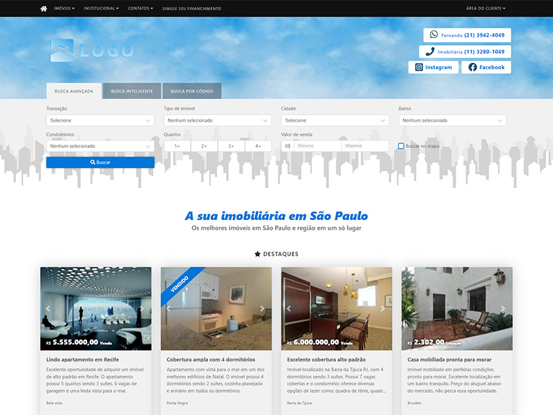Click the VENDIDO ribbon on second card
Viewport: 553px width, 415px height.
pos(180,284)
